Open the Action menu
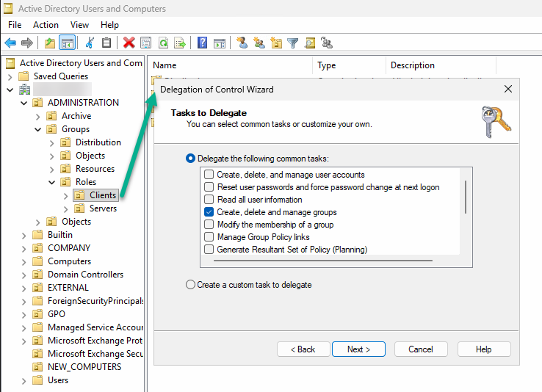Image resolution: width=542 pixels, height=392 pixels. pos(46,25)
